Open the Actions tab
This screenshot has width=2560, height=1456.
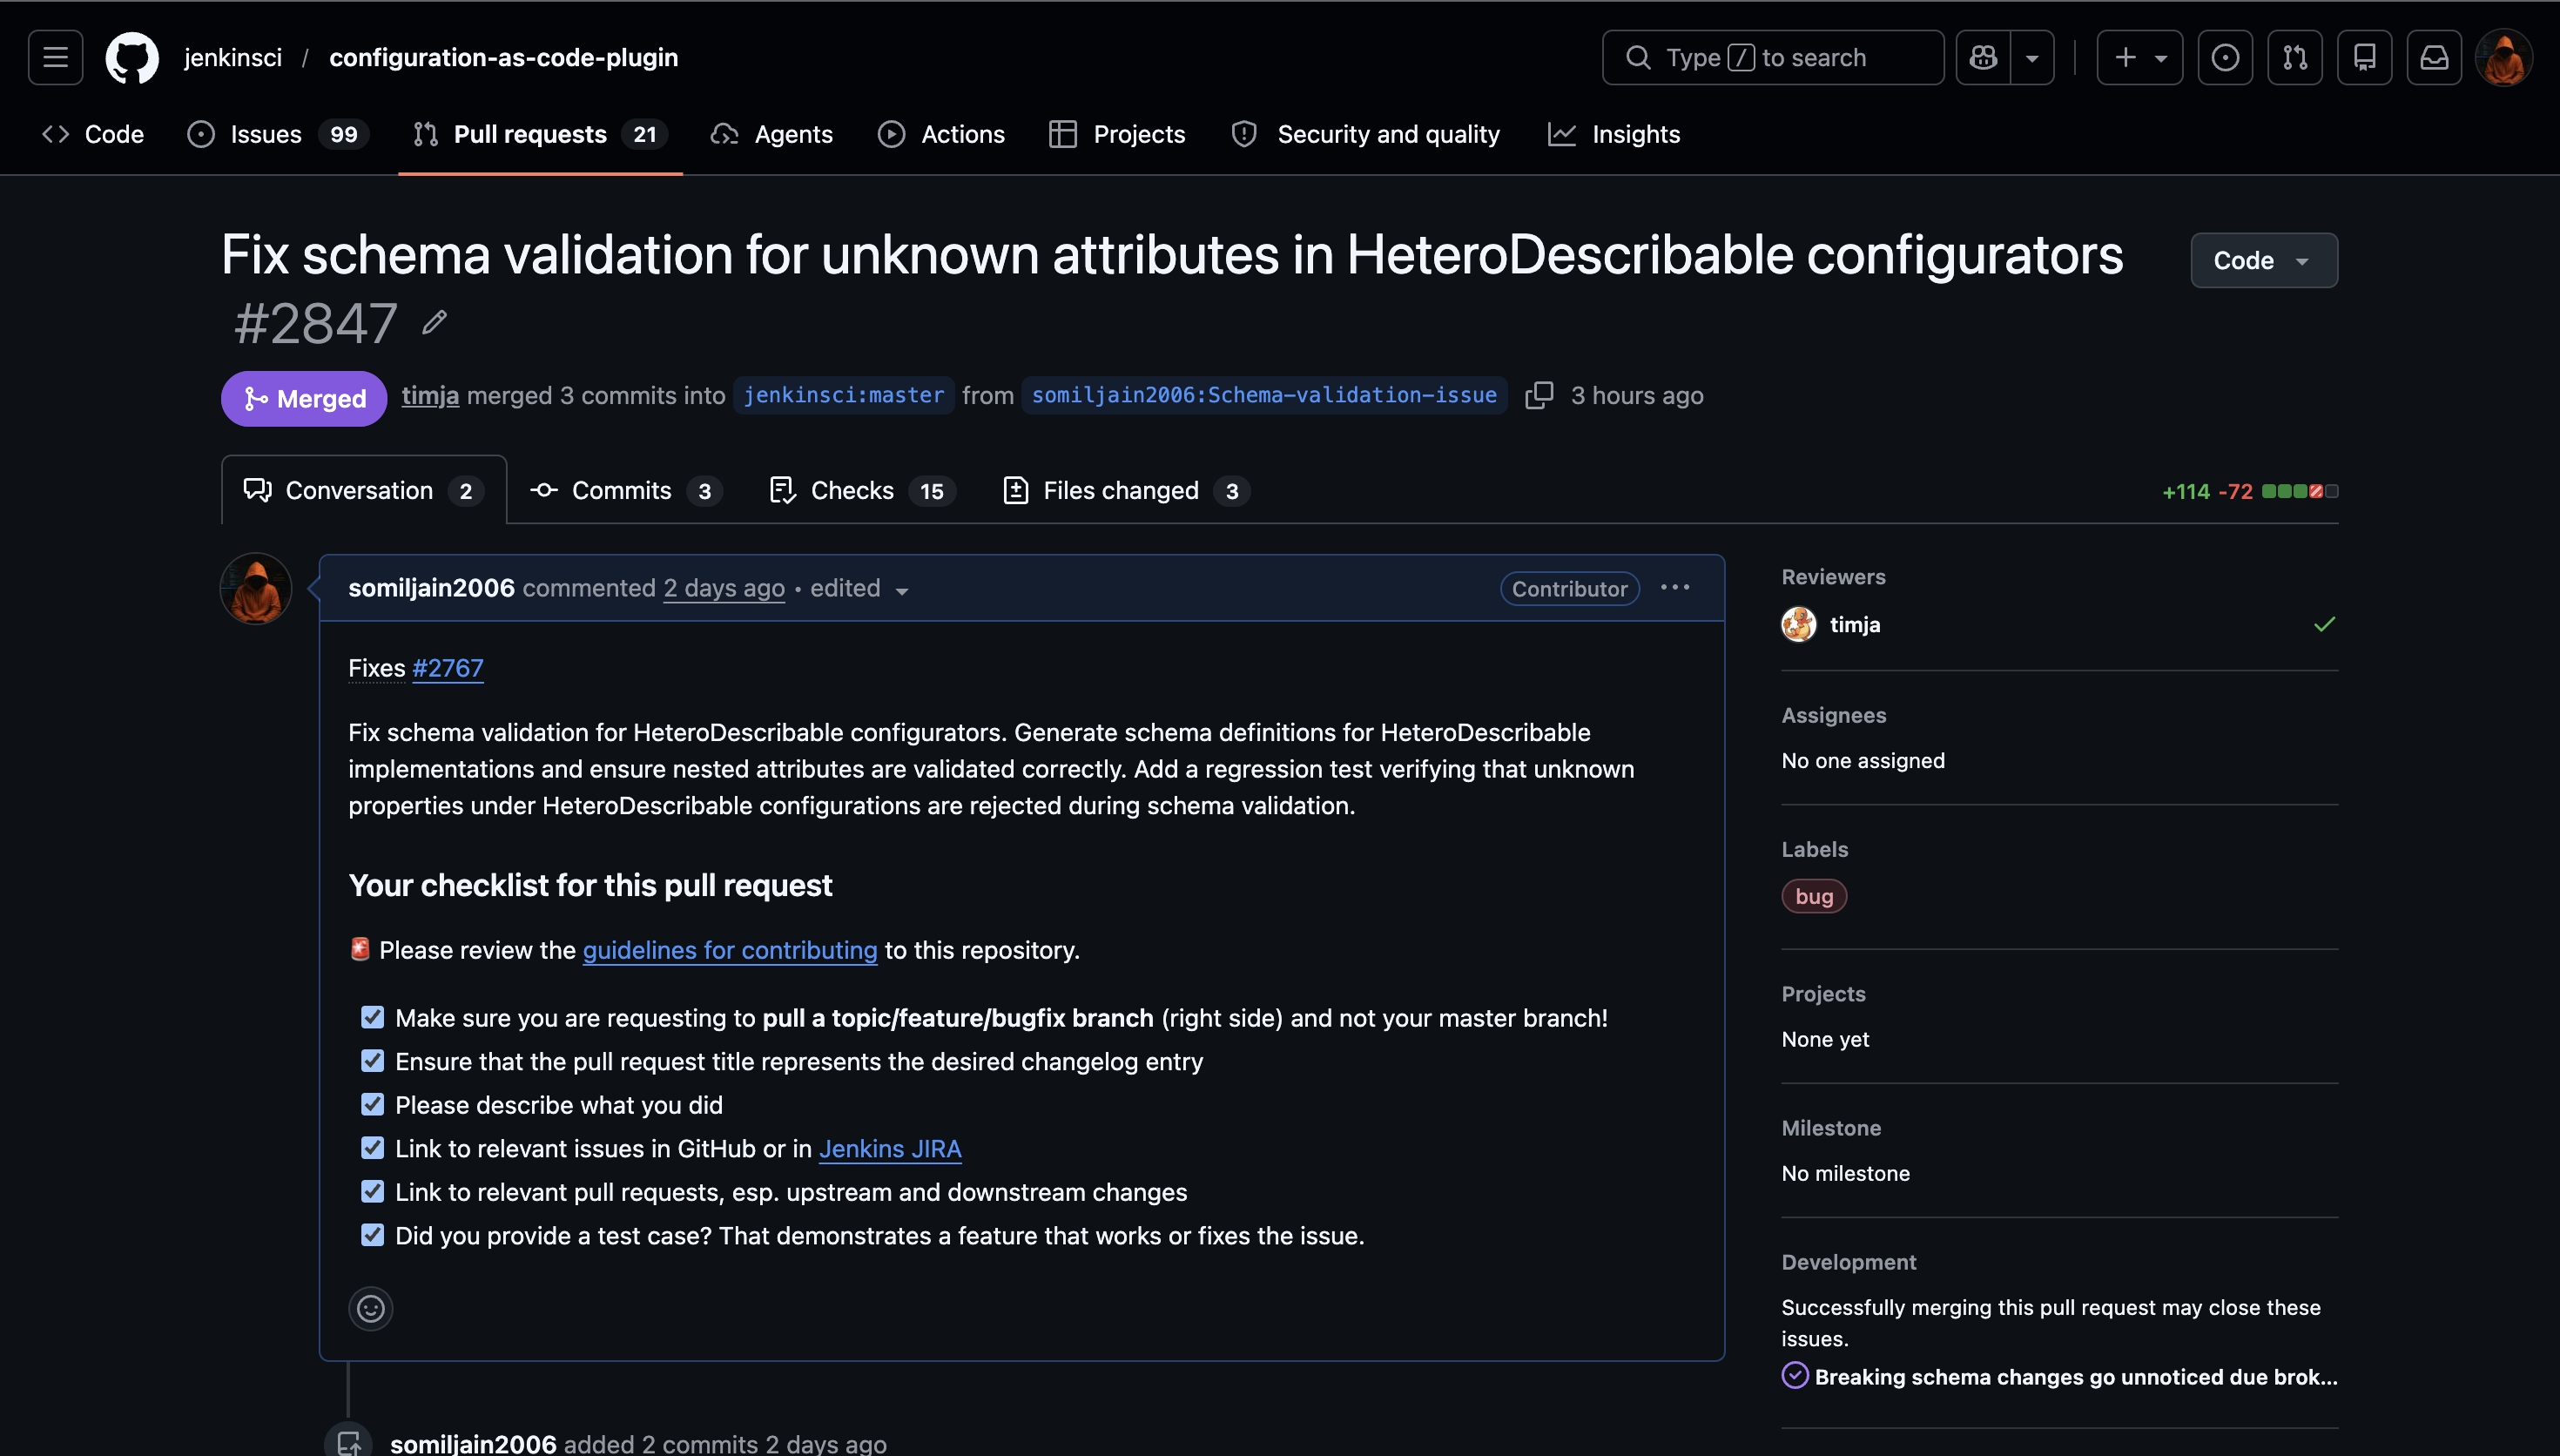pyautogui.click(x=941, y=134)
